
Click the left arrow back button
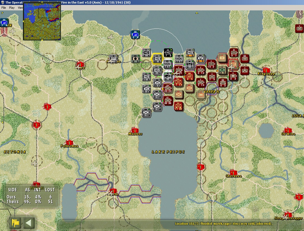tap(29, 223)
